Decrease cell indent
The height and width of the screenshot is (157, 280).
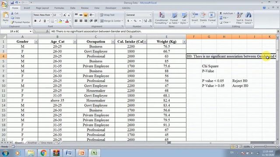(x=91, y=21)
